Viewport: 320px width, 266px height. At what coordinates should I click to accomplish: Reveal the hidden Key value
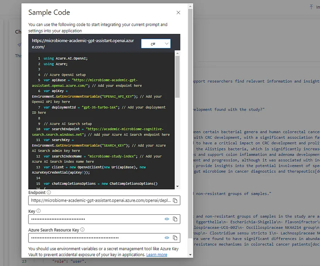tap(167, 219)
